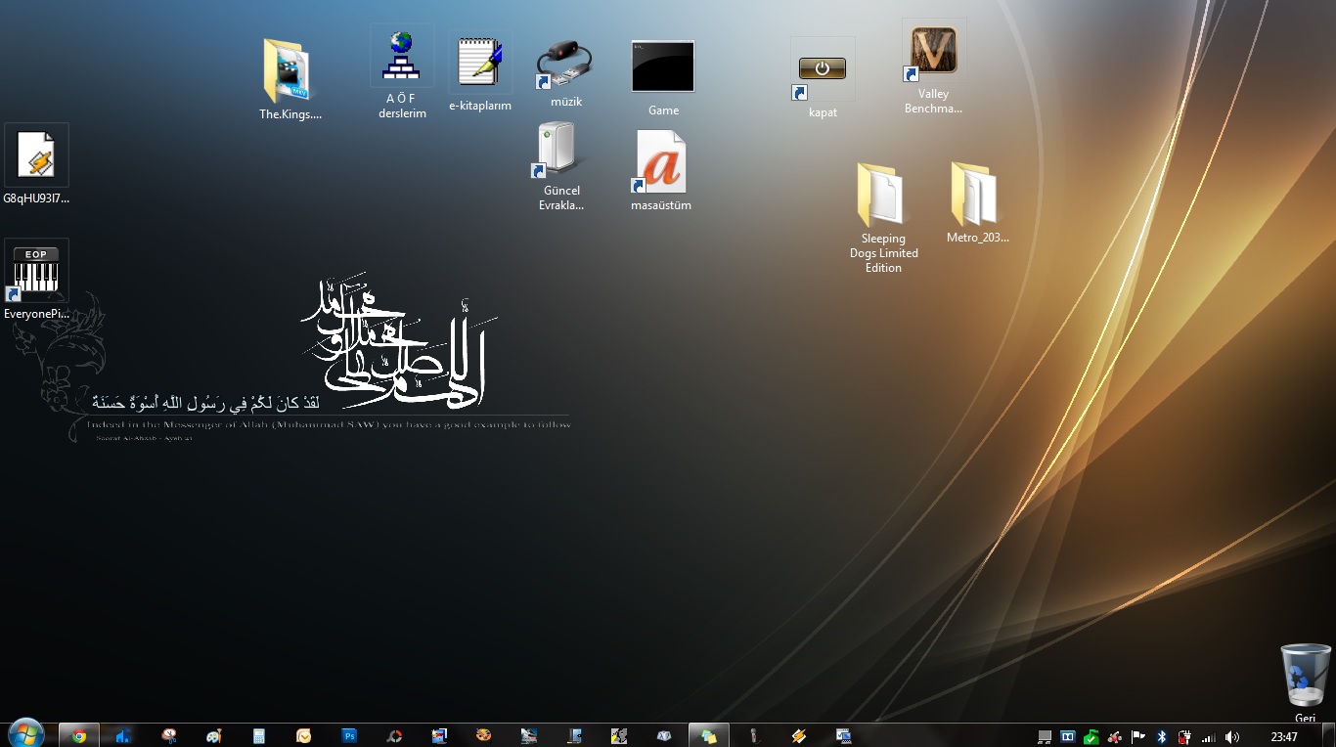Open the Windows Start menu
Image resolution: width=1336 pixels, height=747 pixels.
coord(24,735)
